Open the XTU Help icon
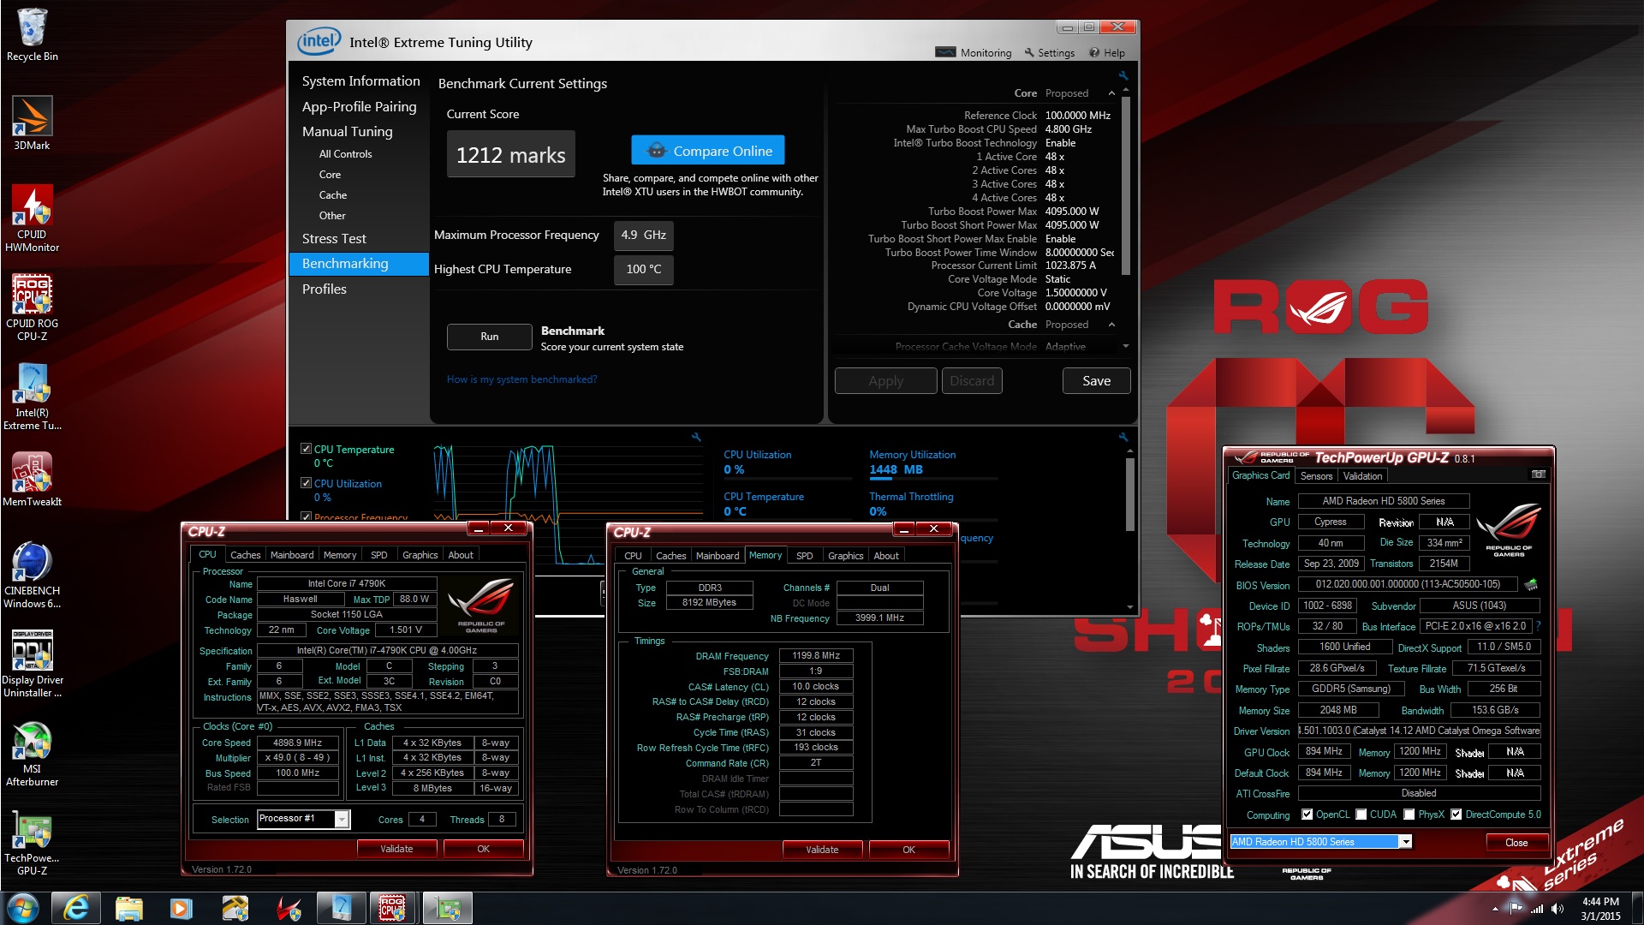 [x=1094, y=52]
